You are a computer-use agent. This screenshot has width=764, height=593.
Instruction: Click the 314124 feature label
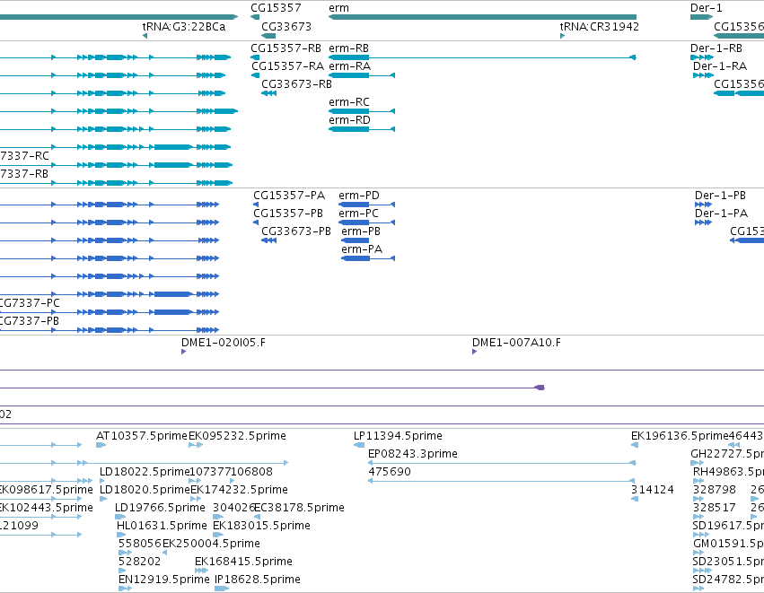(653, 490)
